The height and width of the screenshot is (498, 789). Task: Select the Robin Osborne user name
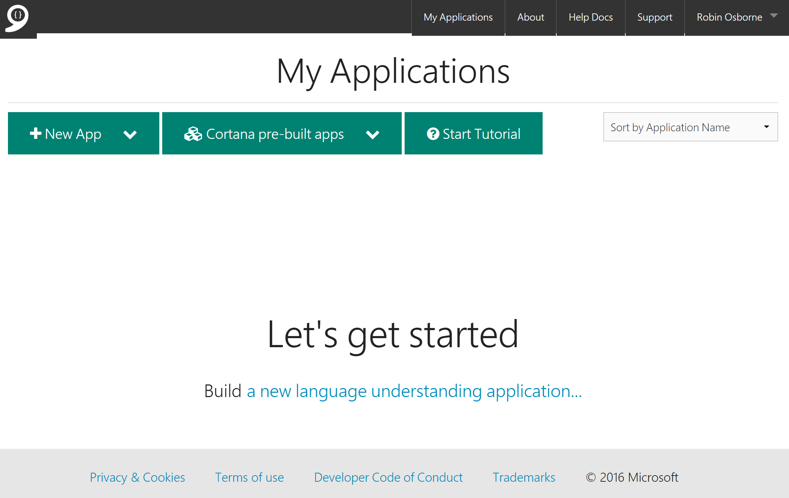(729, 17)
